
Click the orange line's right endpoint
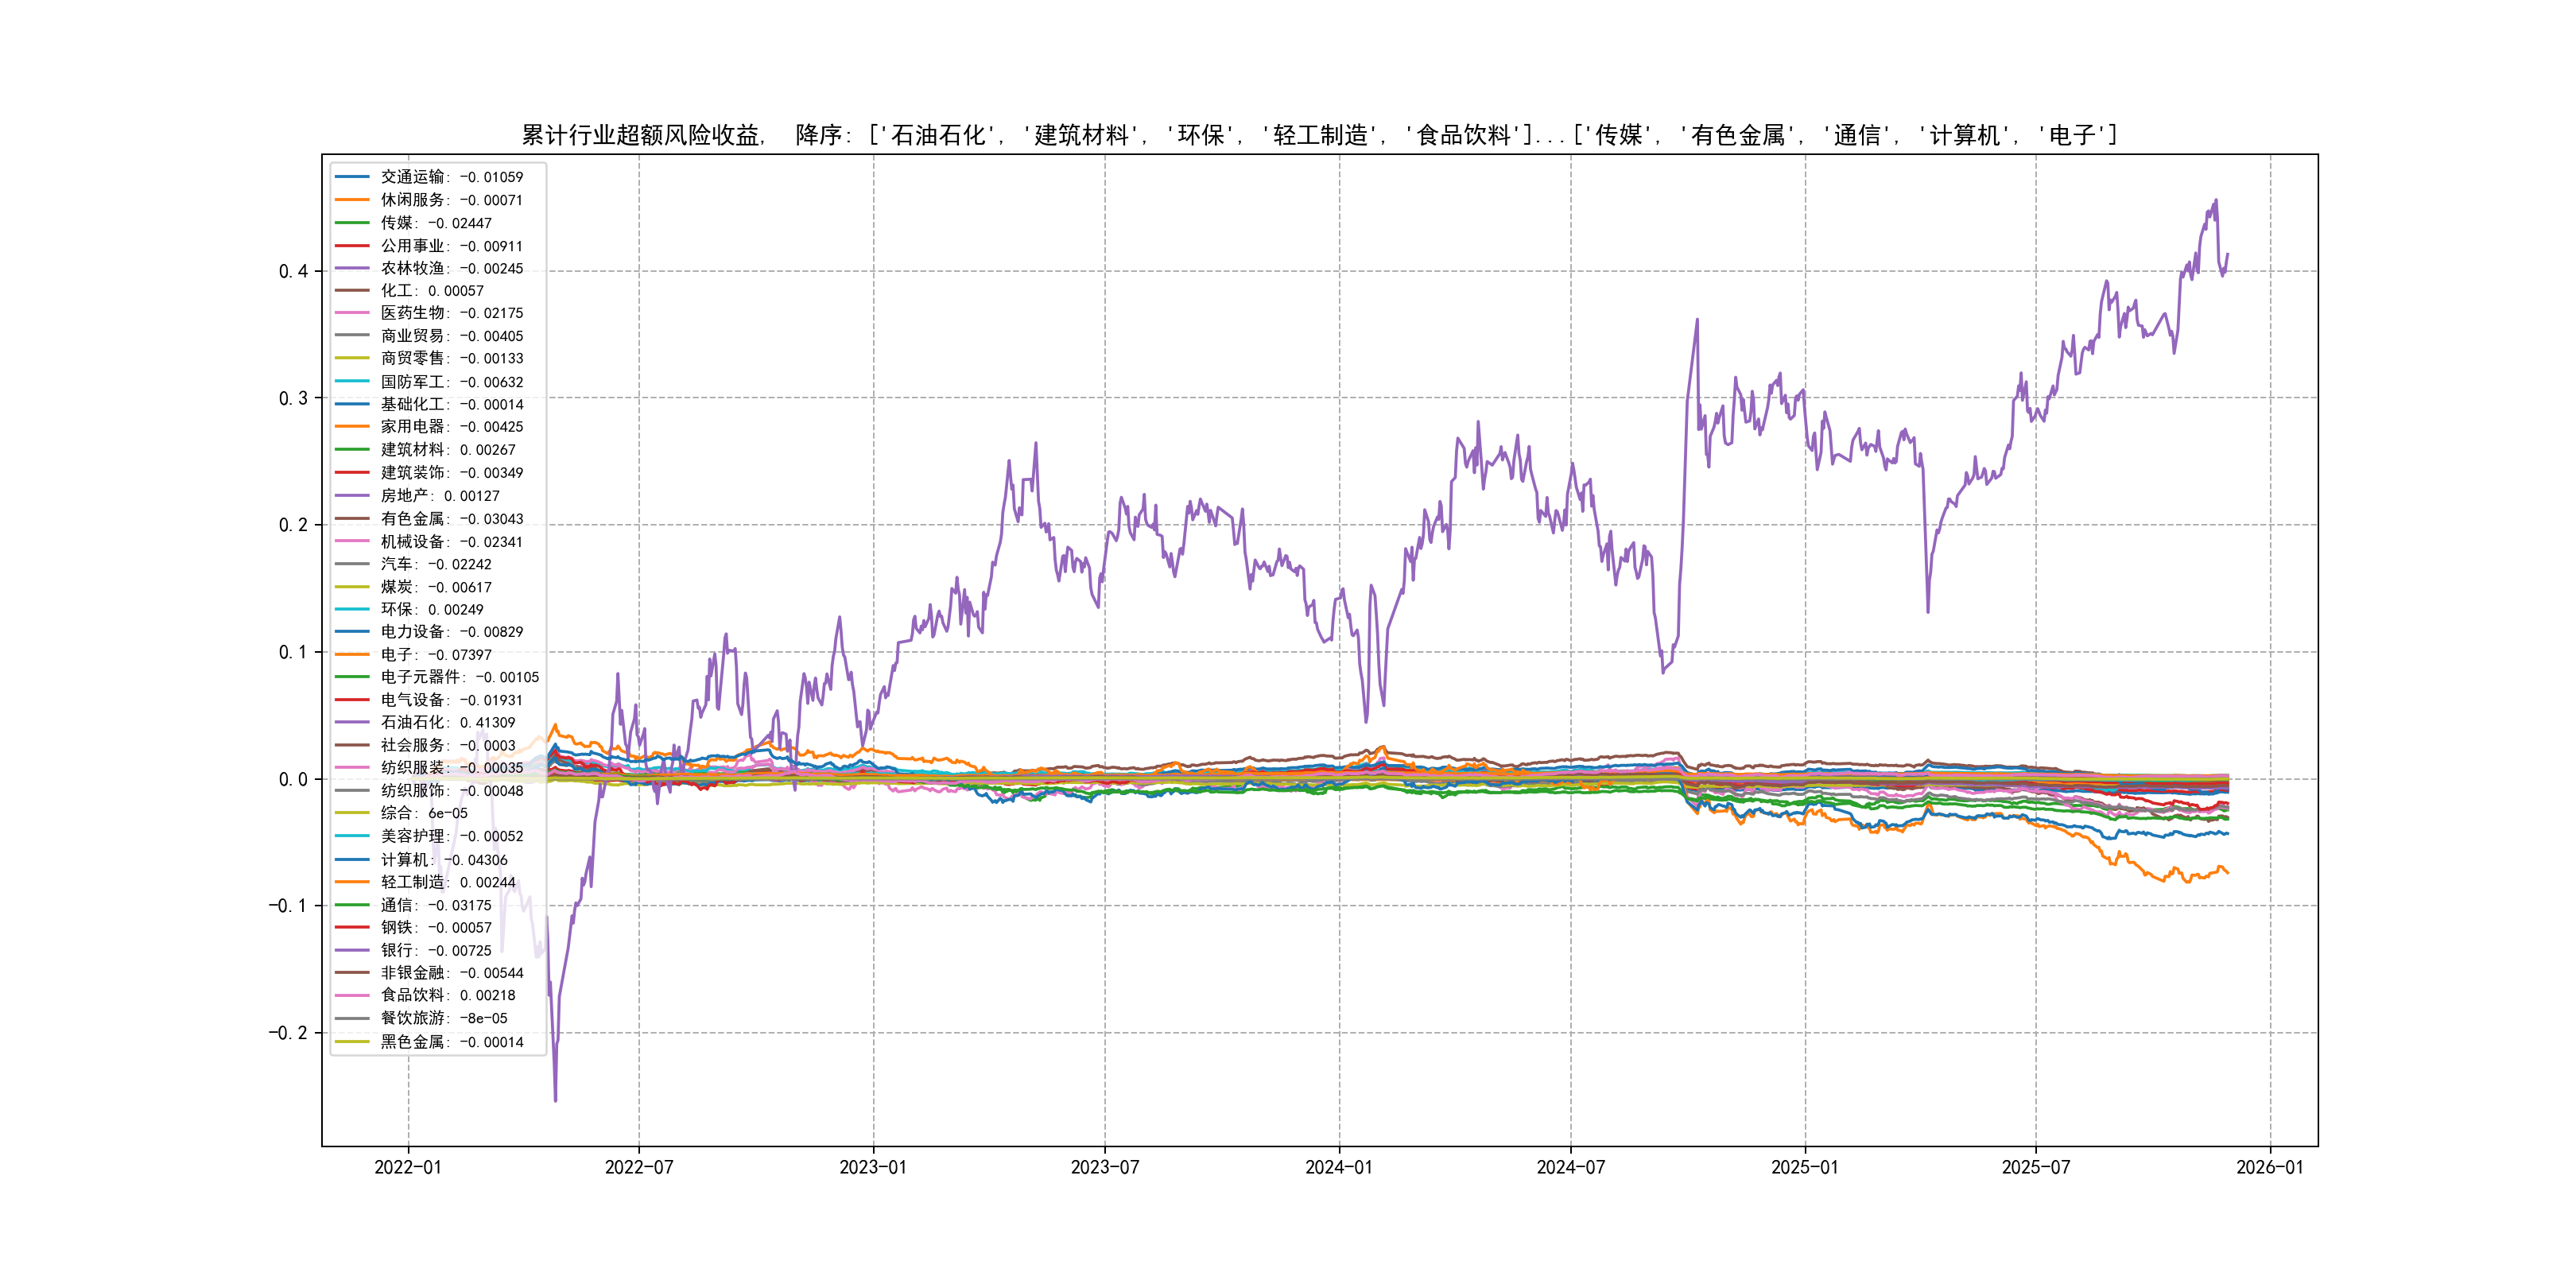click(x=2228, y=873)
